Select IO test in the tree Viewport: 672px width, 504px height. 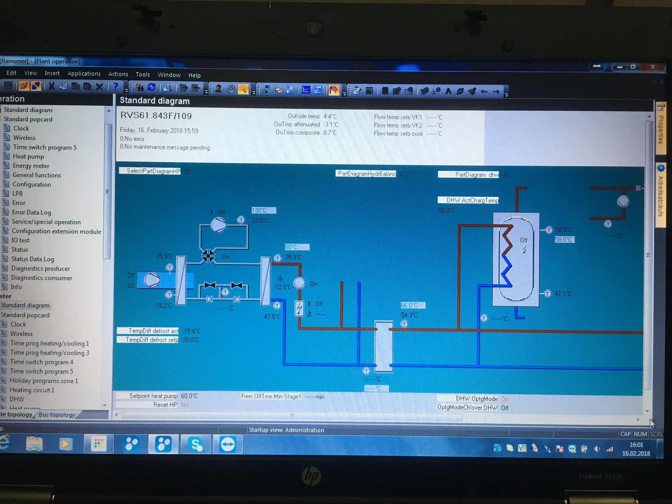point(20,240)
